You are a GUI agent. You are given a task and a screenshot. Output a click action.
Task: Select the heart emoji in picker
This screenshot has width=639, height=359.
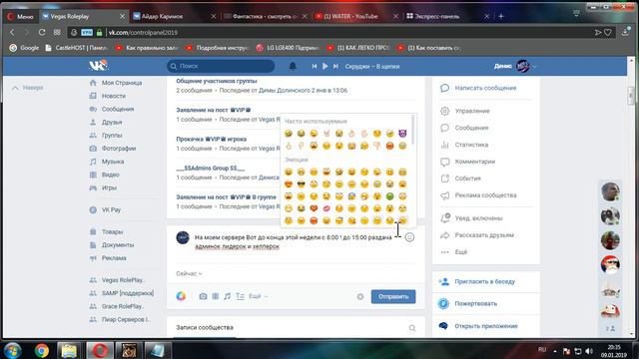314,208
